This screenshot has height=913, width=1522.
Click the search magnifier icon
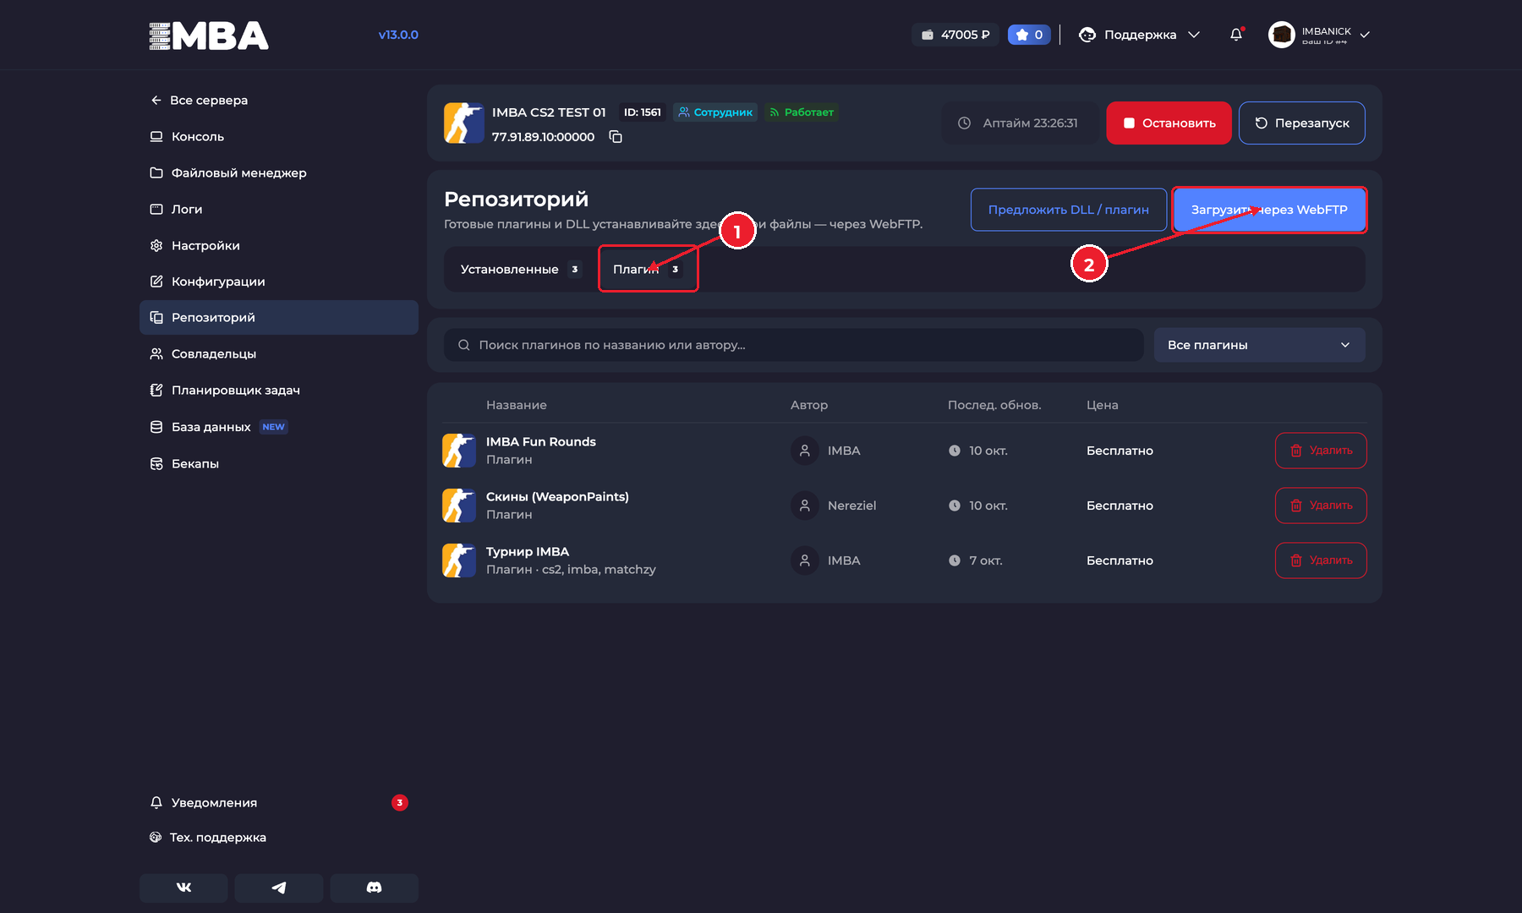tap(464, 345)
